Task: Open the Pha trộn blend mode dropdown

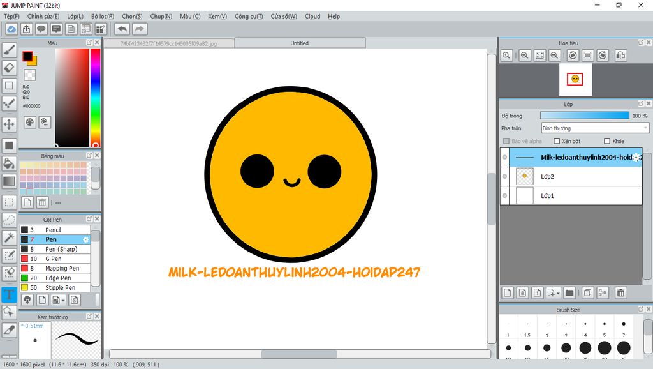Action: 595,128
